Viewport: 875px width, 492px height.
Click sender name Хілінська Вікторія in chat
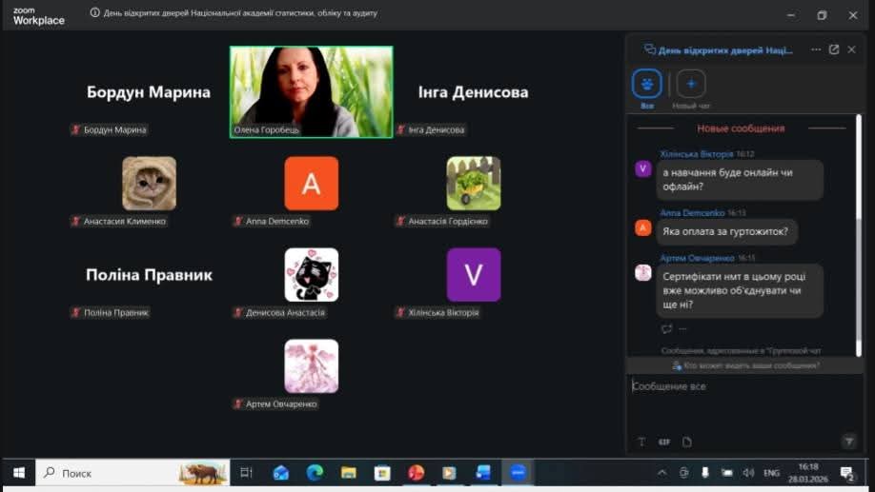696,153
